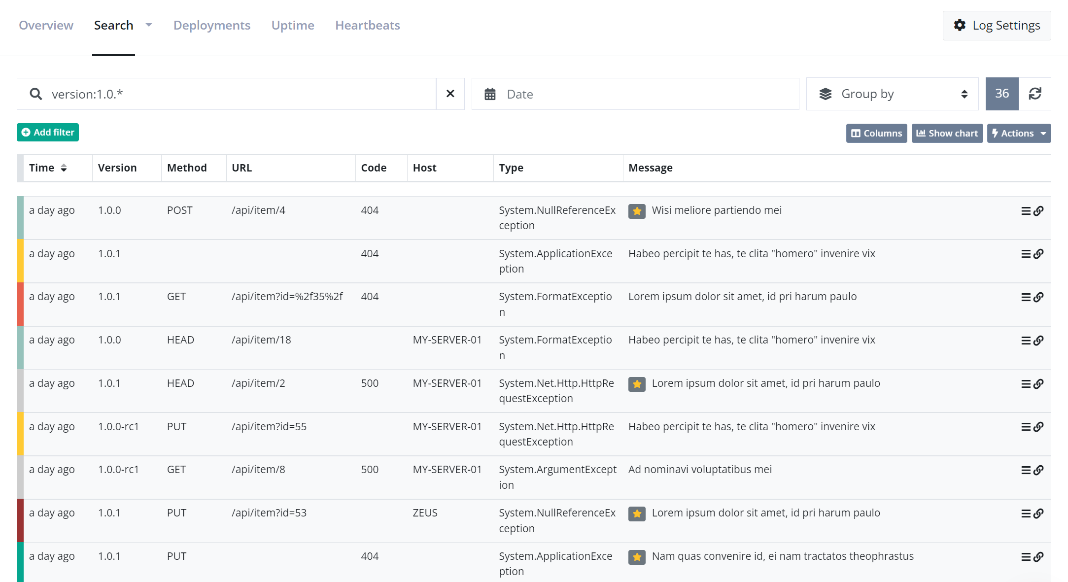The width and height of the screenshot is (1068, 582).
Task: Open the Group by dropdown
Action: click(892, 94)
